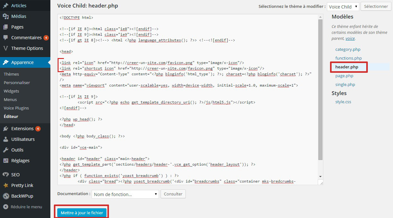The width and height of the screenshot is (393, 218).
Task: Open the Widgets submenu item
Action: [x=11, y=91]
